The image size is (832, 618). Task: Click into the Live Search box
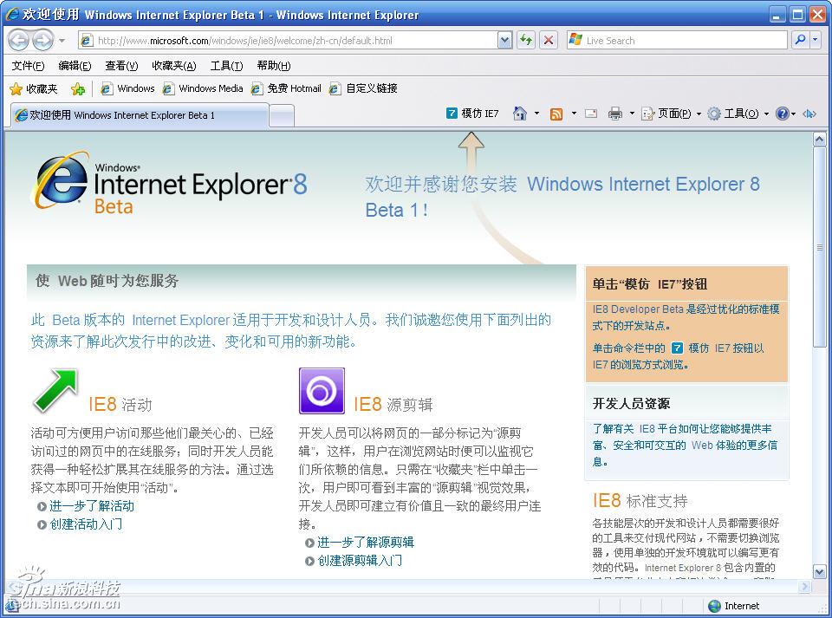click(x=677, y=41)
